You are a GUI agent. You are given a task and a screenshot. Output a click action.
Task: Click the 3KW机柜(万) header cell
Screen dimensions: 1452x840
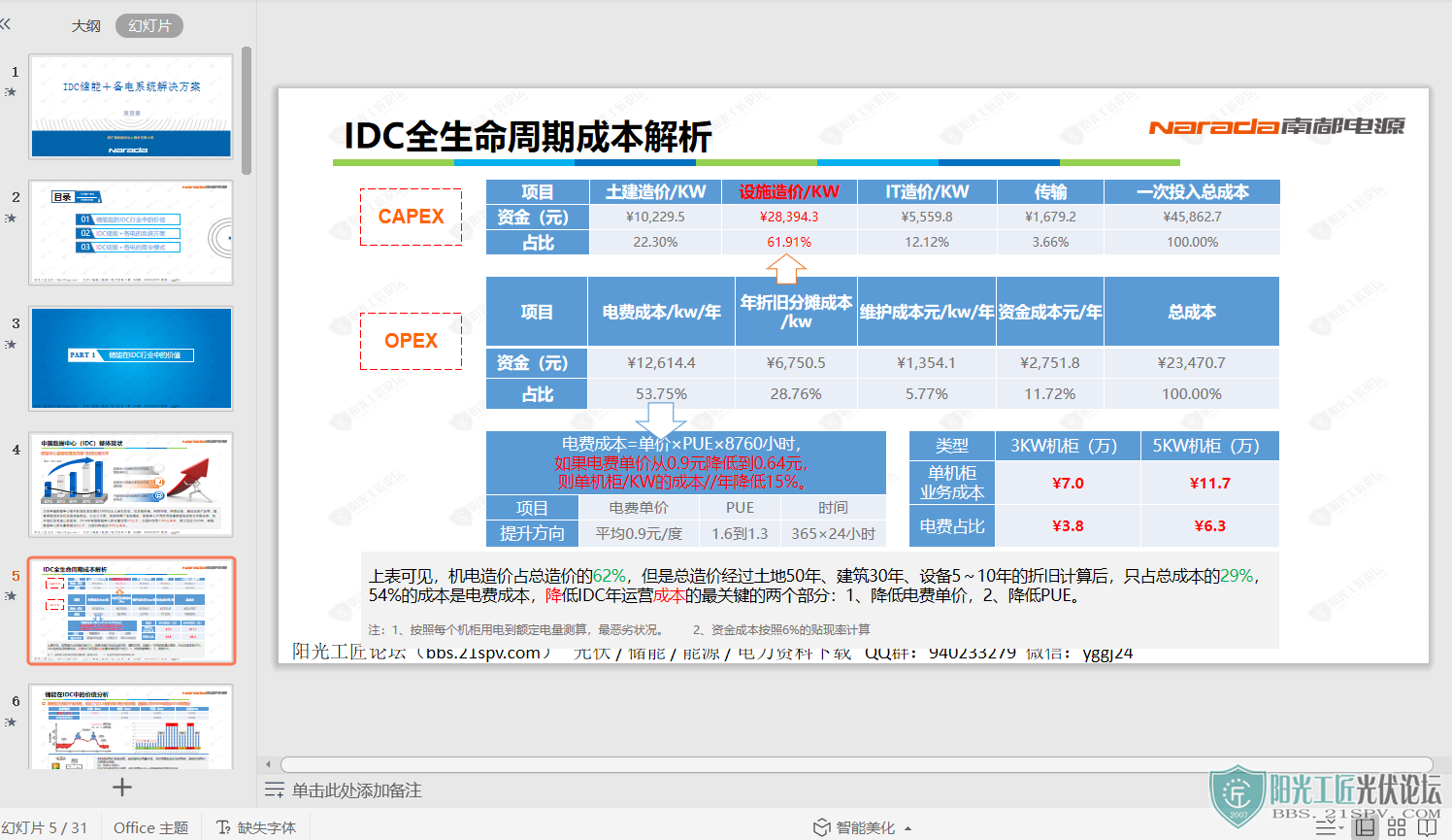(x=1067, y=446)
